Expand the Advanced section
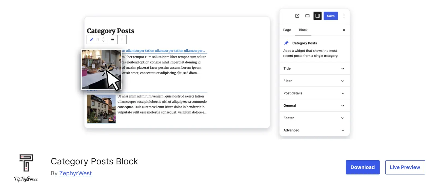 [314, 130]
